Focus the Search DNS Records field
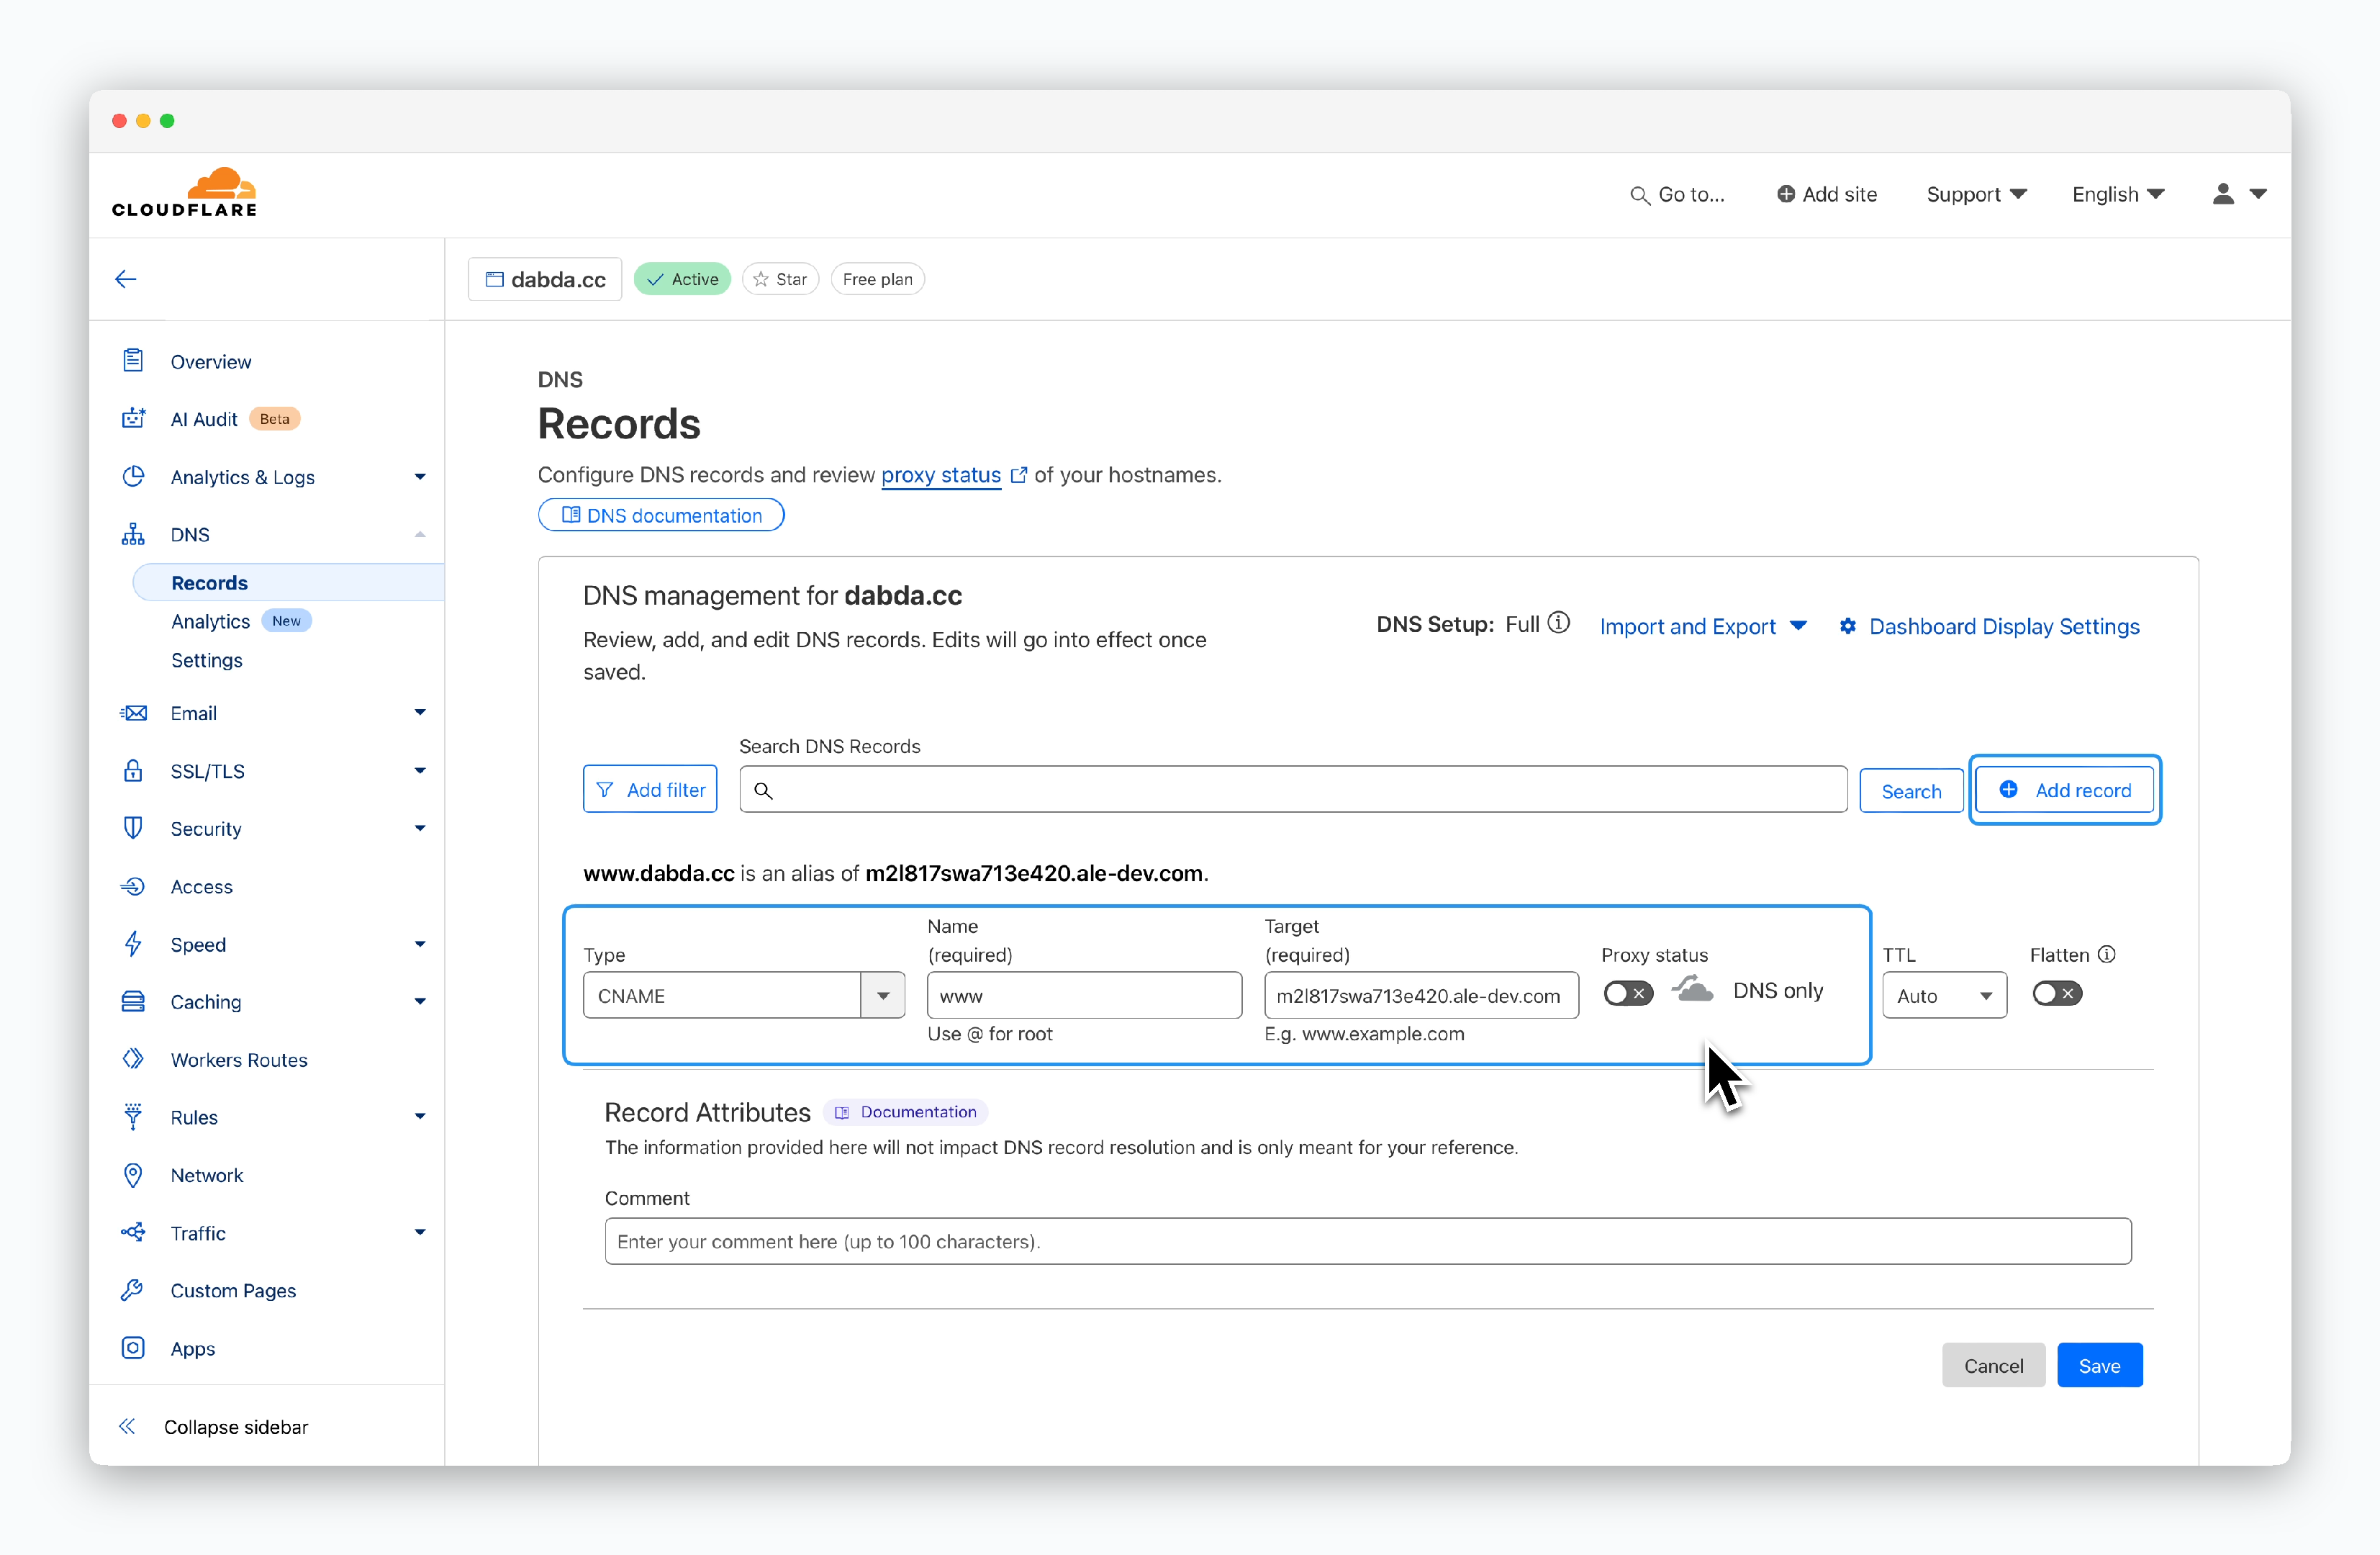 point(1293,790)
